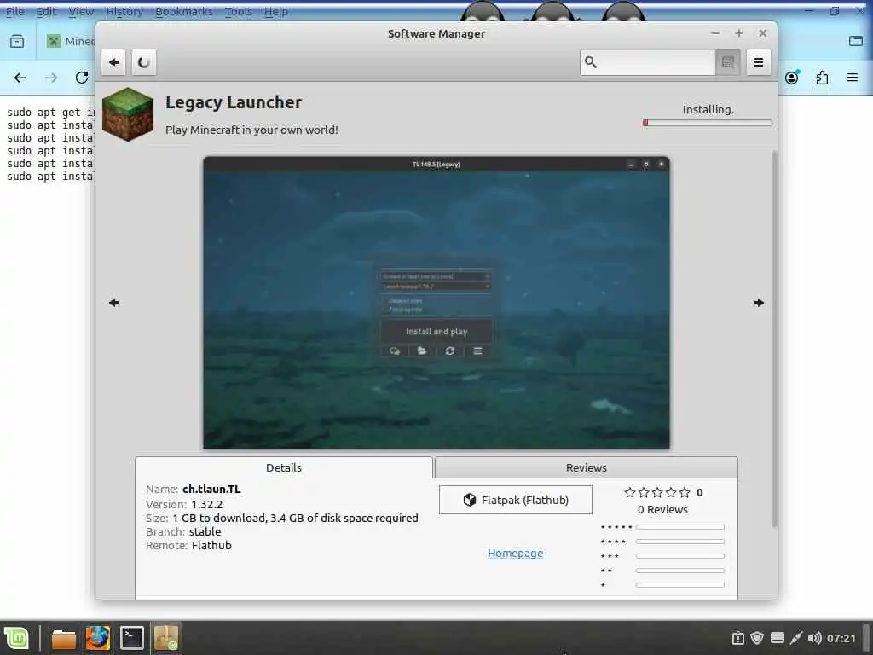The width and height of the screenshot is (873, 655).
Task: Click Firefox forward navigation arrow
Action: point(51,78)
